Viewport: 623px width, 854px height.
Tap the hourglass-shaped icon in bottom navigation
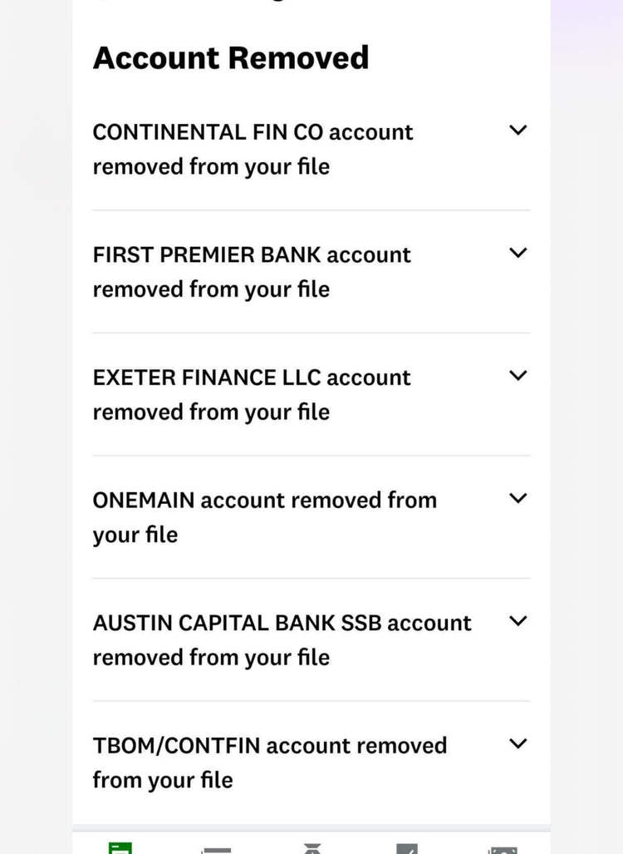312,849
